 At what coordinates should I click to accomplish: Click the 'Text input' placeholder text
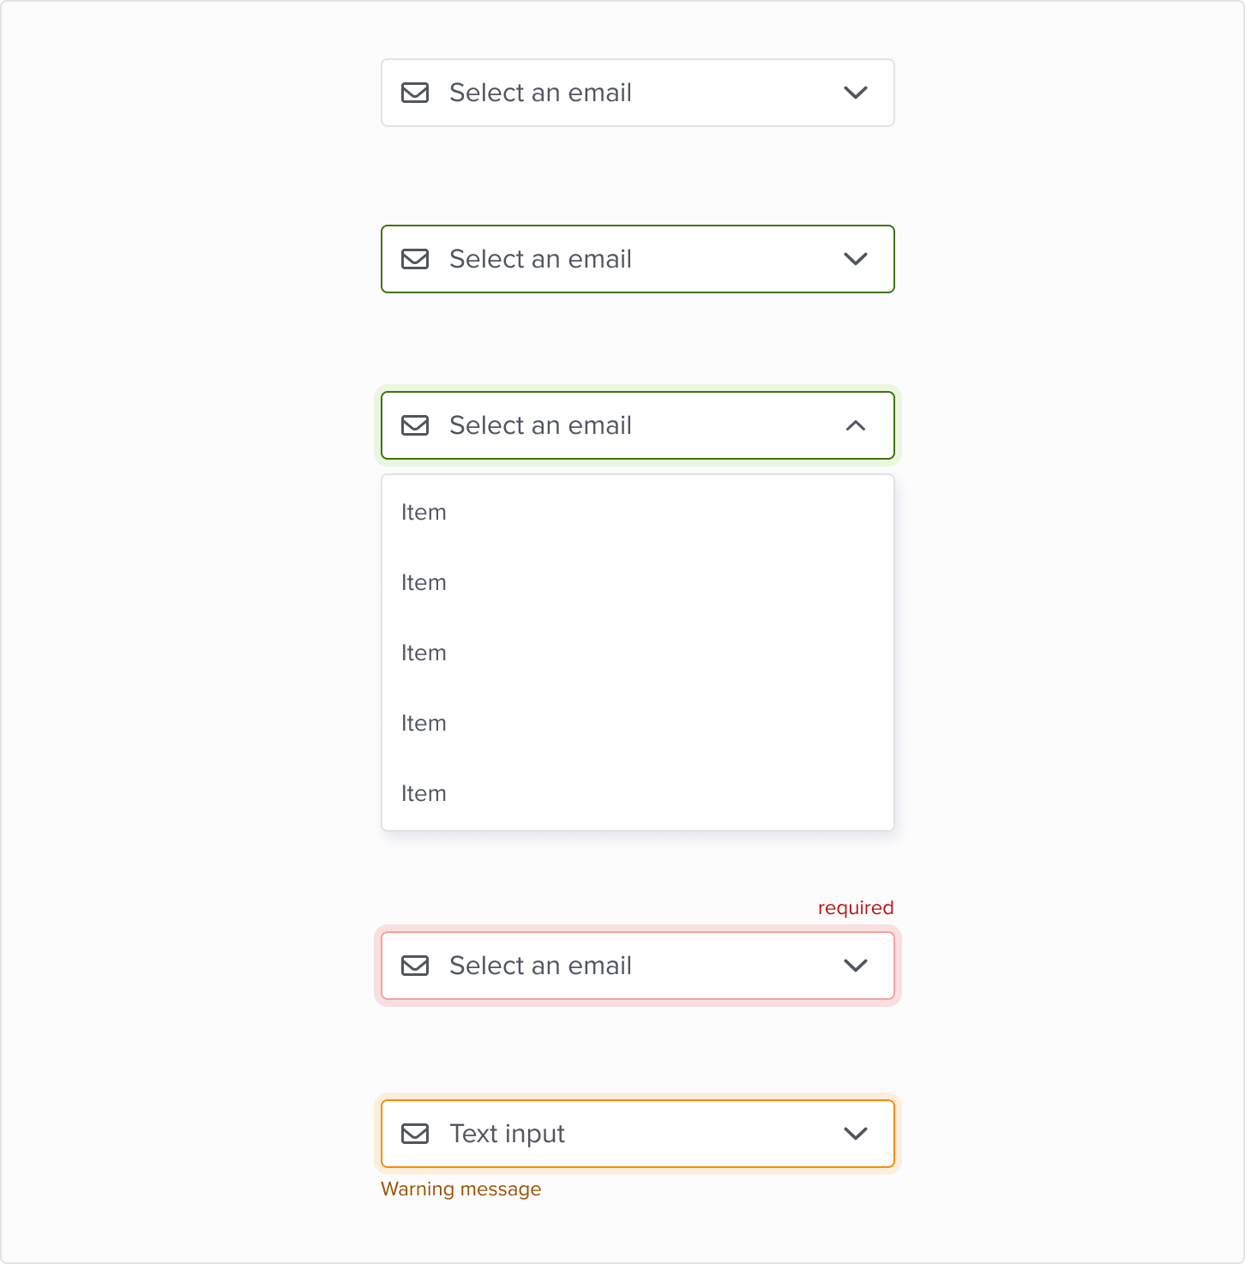tap(507, 1134)
